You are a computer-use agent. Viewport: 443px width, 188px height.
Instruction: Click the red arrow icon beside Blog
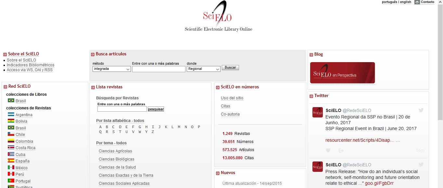(311, 55)
